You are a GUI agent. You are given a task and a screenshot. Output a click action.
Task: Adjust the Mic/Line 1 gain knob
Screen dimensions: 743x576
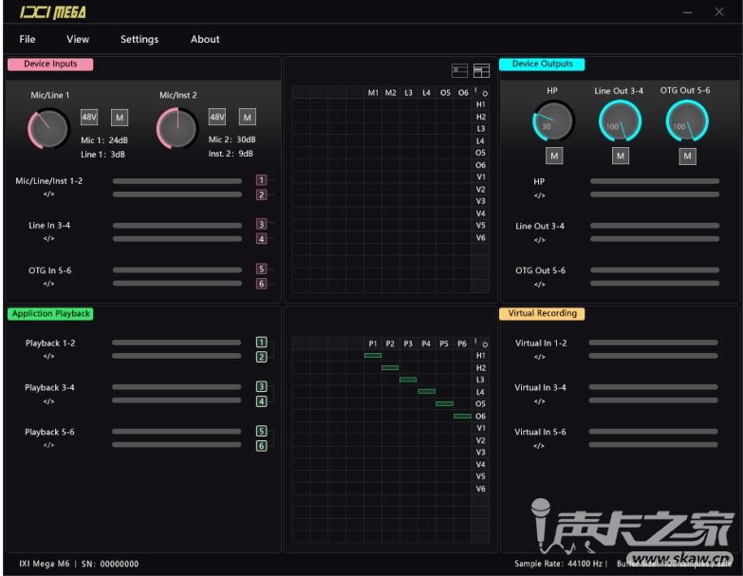(48, 128)
